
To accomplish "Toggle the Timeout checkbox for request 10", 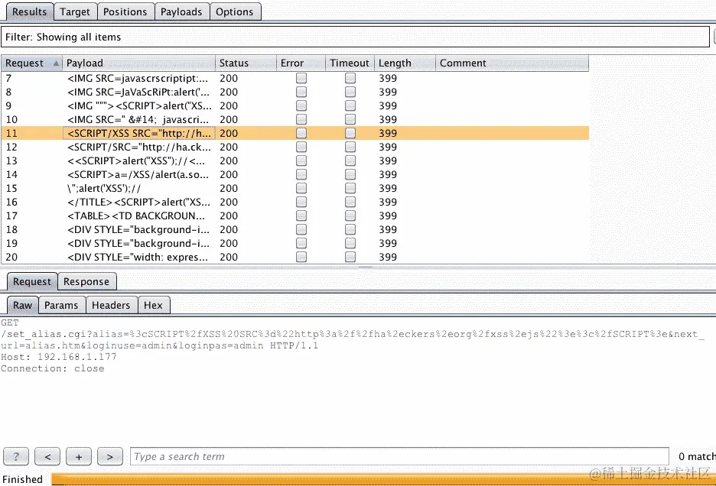I will click(x=350, y=119).
